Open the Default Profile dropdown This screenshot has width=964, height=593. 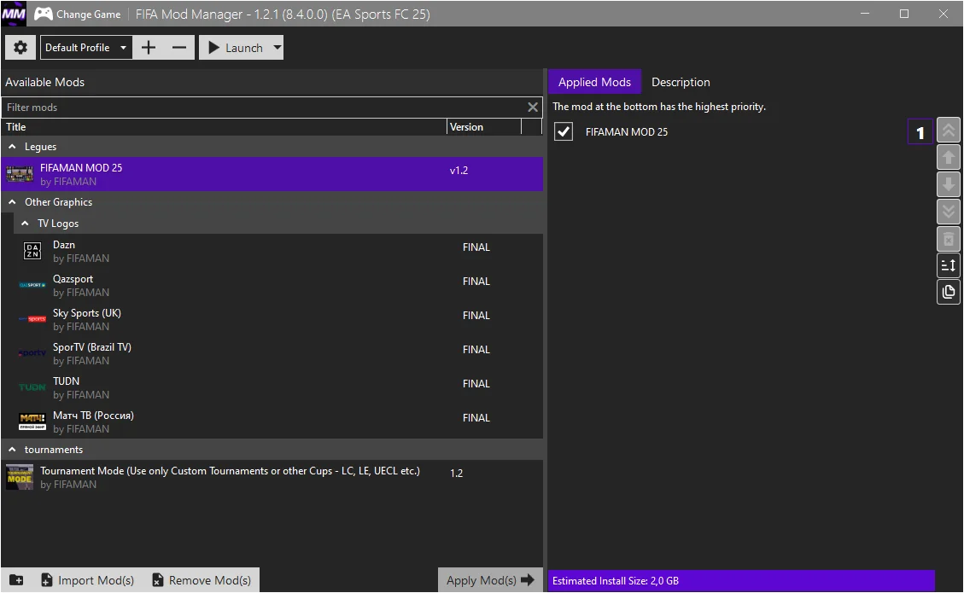(x=86, y=47)
